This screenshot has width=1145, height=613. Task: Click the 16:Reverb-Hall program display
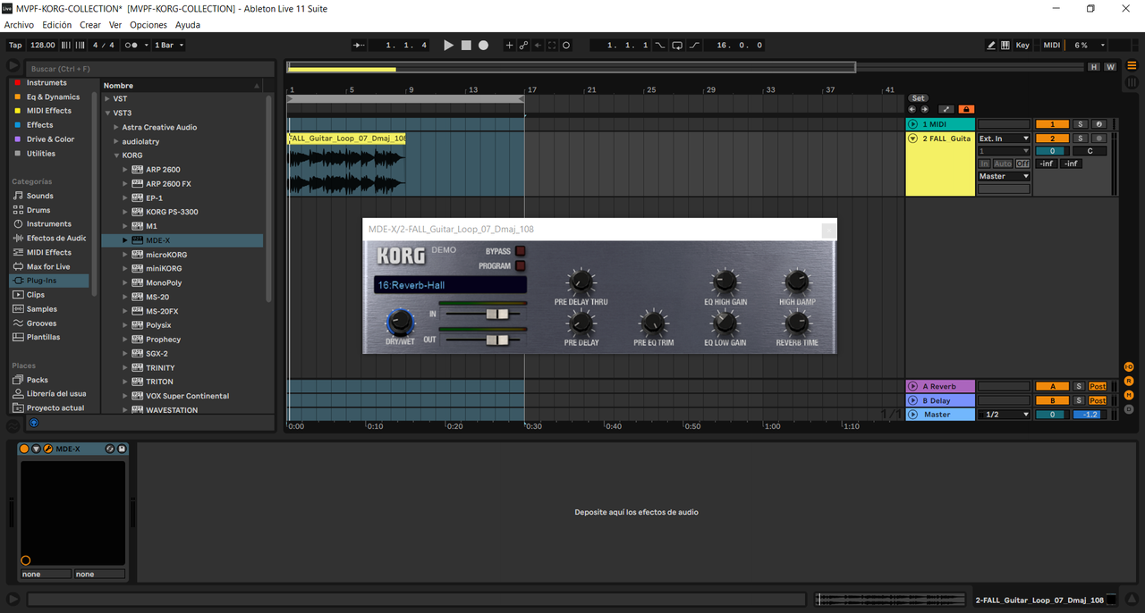tap(450, 285)
